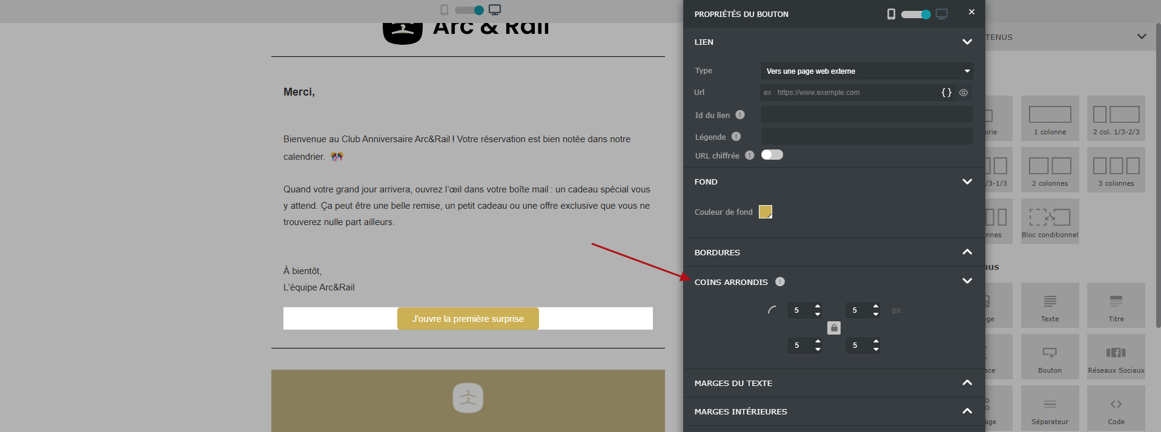Expand the Marges du texte section
1161x432 pixels.
[833, 383]
